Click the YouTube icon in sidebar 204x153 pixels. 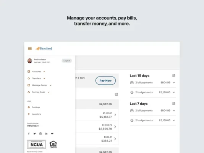(52, 133)
